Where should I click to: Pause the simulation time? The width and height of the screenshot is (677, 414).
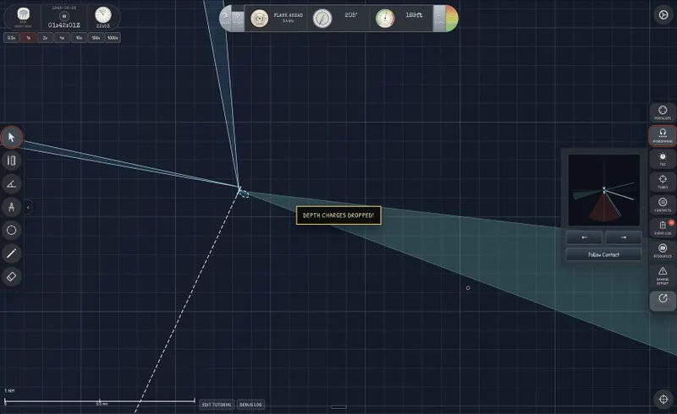pos(64,16)
